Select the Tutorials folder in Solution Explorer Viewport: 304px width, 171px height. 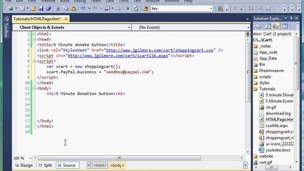coord(267,89)
